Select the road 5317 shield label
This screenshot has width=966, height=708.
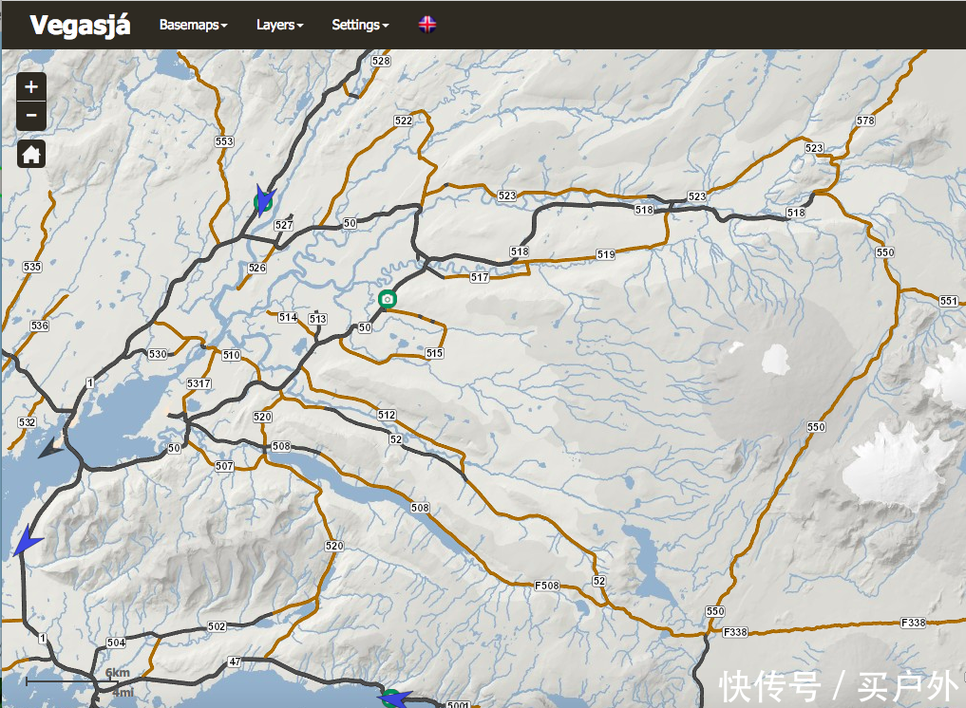click(x=199, y=382)
